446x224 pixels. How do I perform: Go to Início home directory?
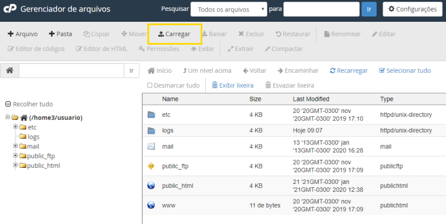click(x=159, y=70)
